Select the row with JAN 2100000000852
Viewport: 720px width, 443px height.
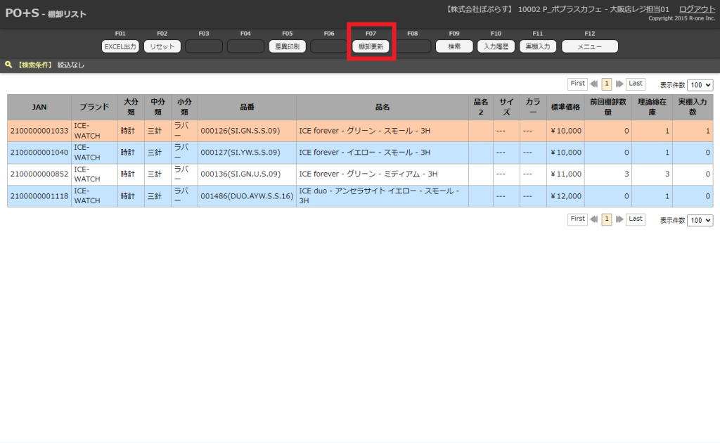pyautogui.click(x=39, y=174)
